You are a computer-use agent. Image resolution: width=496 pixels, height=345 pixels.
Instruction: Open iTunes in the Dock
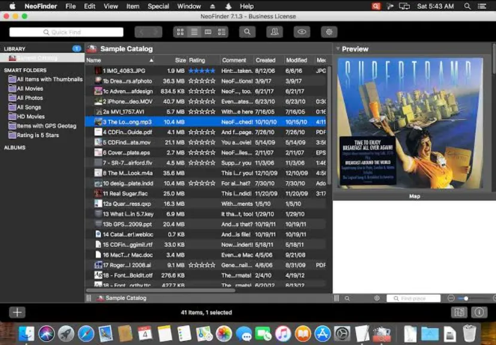283,334
